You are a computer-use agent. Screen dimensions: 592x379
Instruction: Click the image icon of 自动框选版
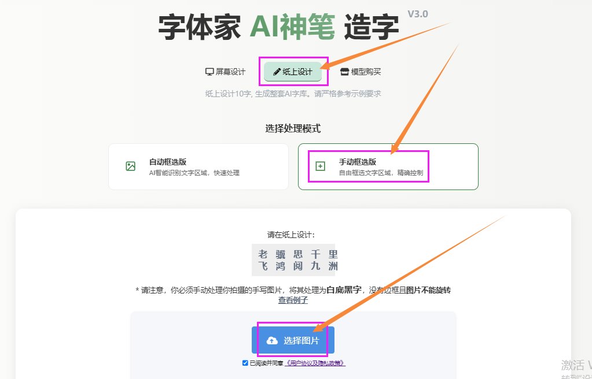(131, 166)
